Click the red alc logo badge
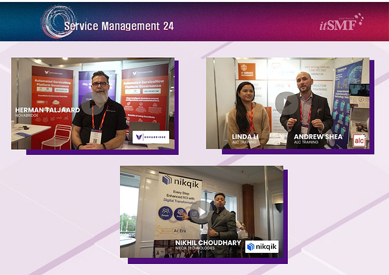This screenshot has width=389, height=275. [359, 141]
